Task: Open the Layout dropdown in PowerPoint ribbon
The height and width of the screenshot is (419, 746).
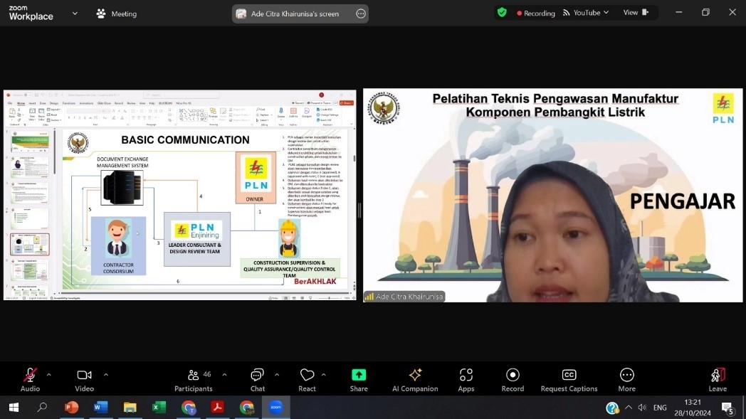Action: 53,110
